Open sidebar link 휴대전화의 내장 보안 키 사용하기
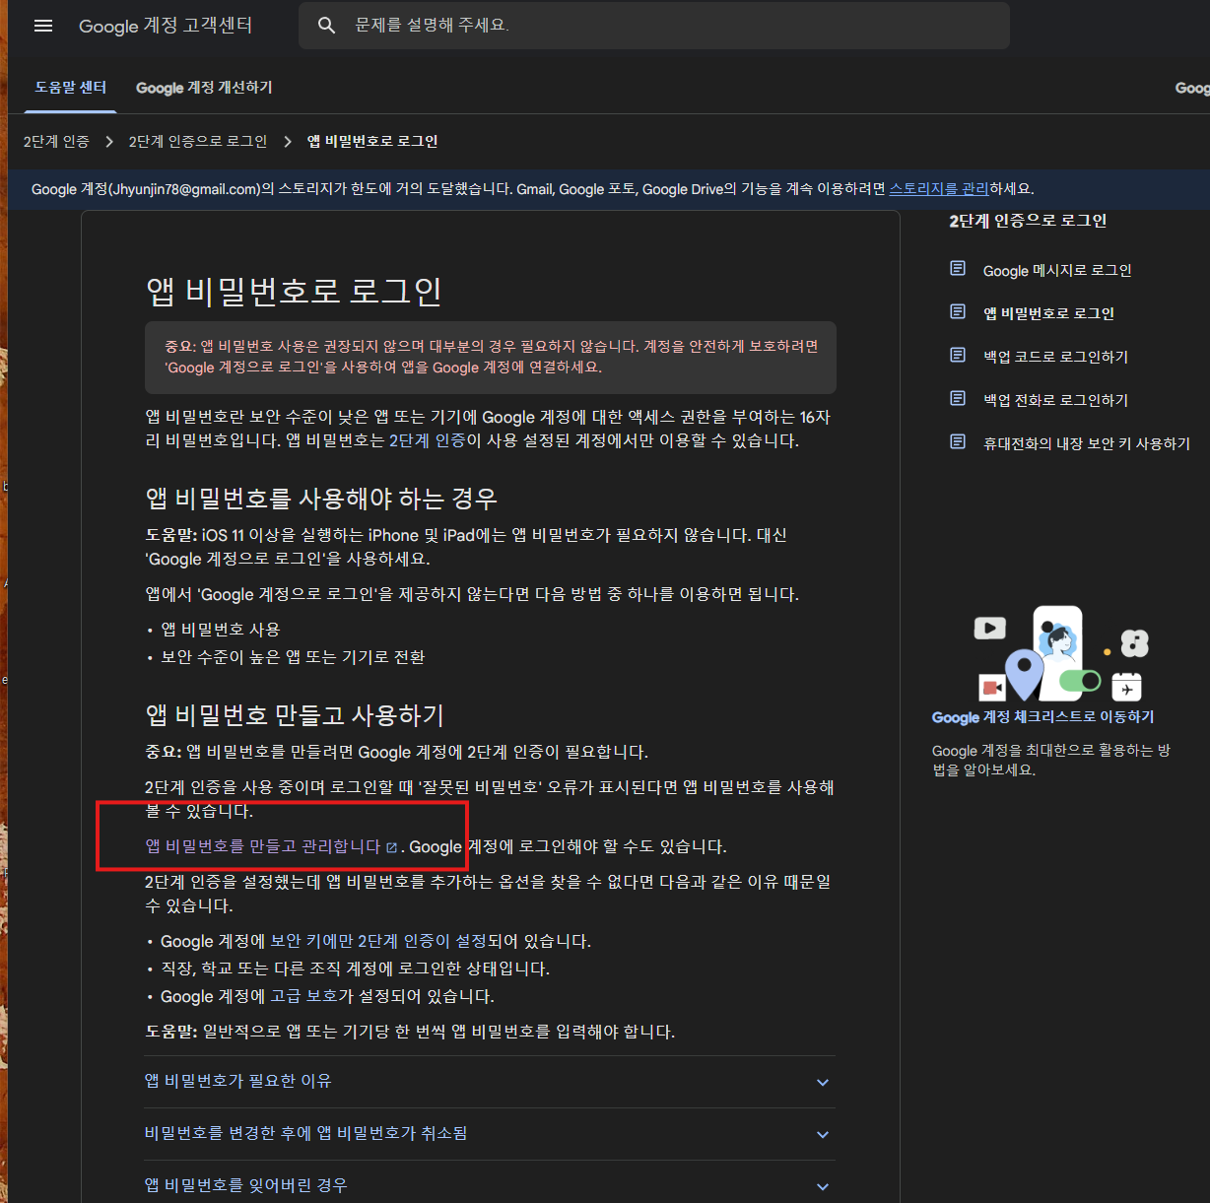 (1087, 443)
